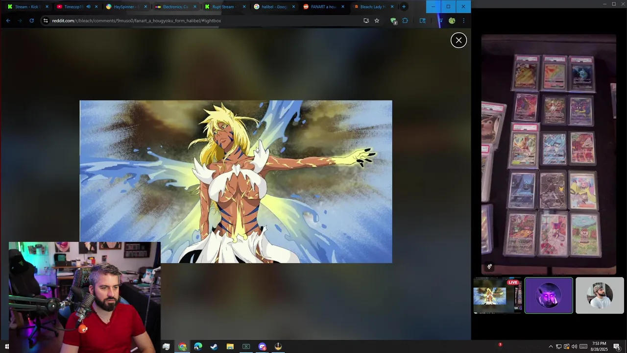This screenshot has height=353, width=627.
Task: Open the Windows notification center
Action: click(x=617, y=347)
